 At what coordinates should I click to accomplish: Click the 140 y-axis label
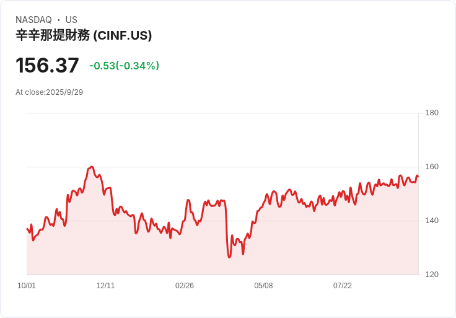click(x=432, y=221)
